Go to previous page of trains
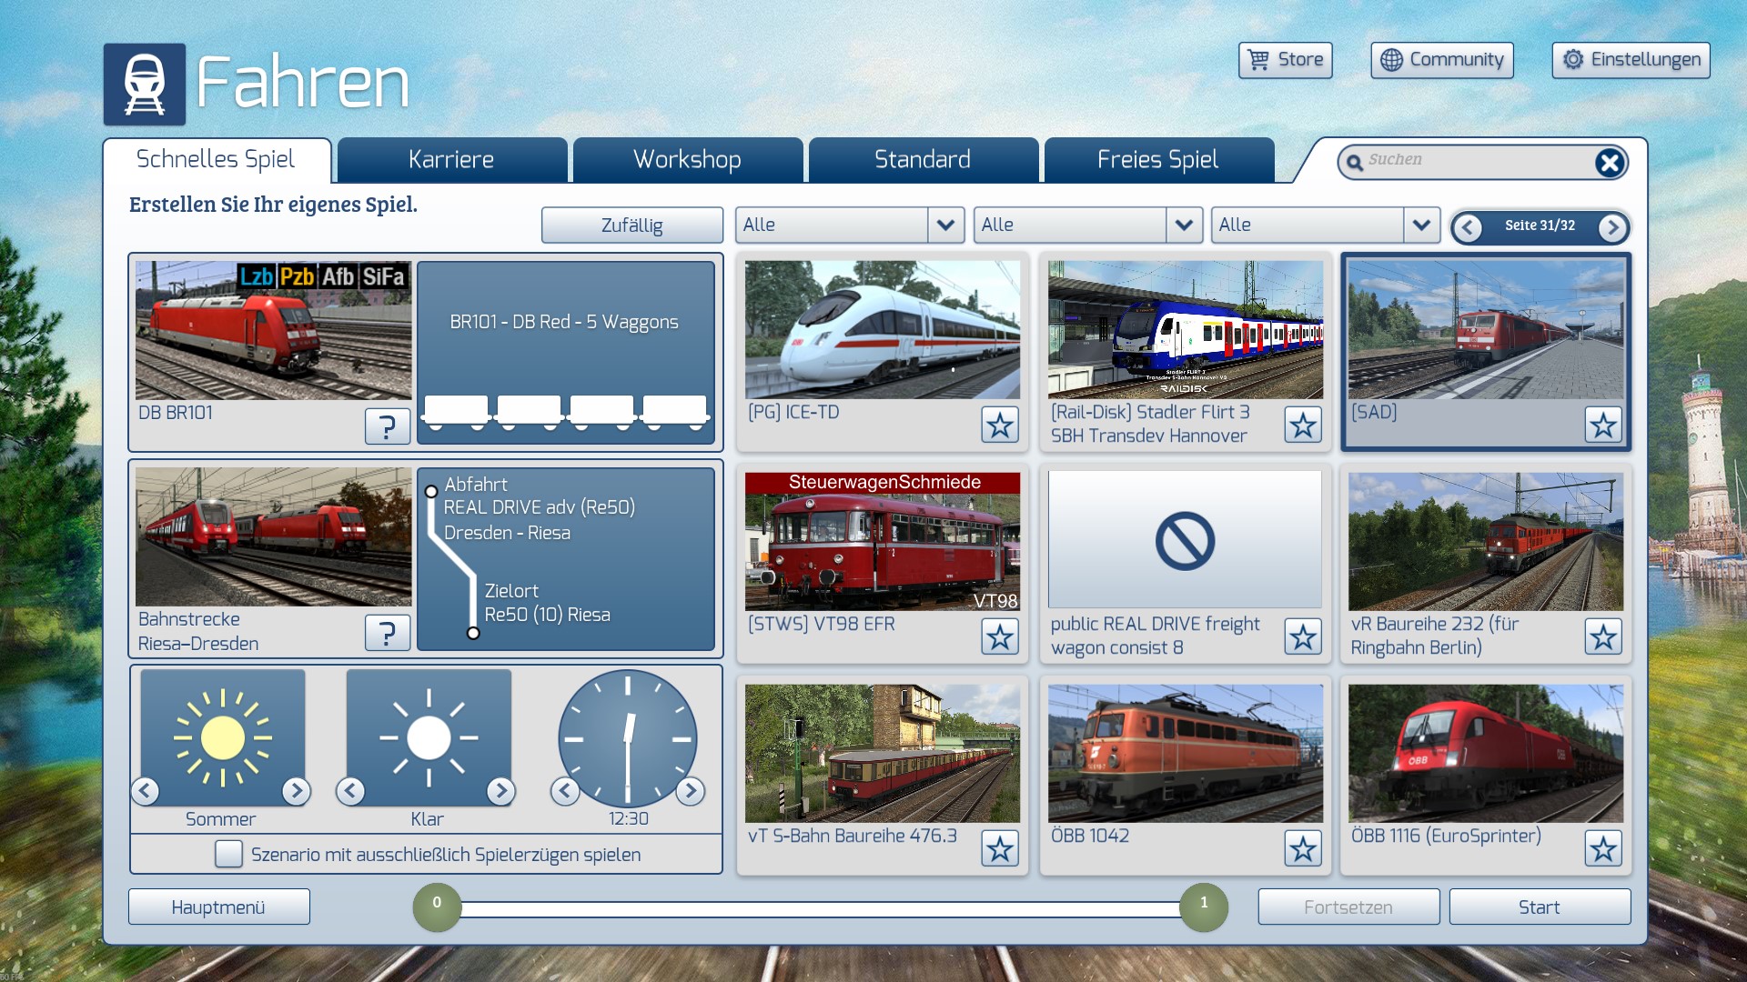This screenshot has width=1747, height=982. point(1467,227)
